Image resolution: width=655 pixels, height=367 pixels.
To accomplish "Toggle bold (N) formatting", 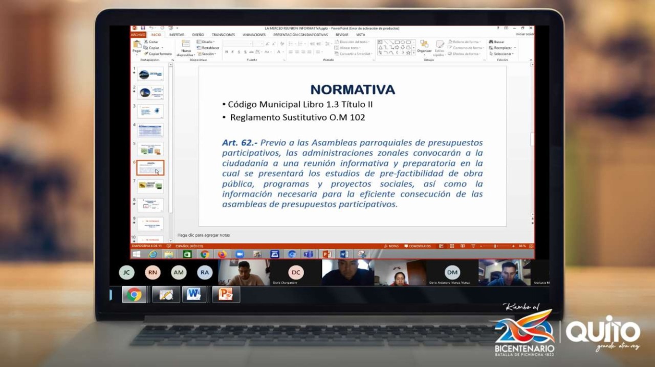I will [226, 52].
